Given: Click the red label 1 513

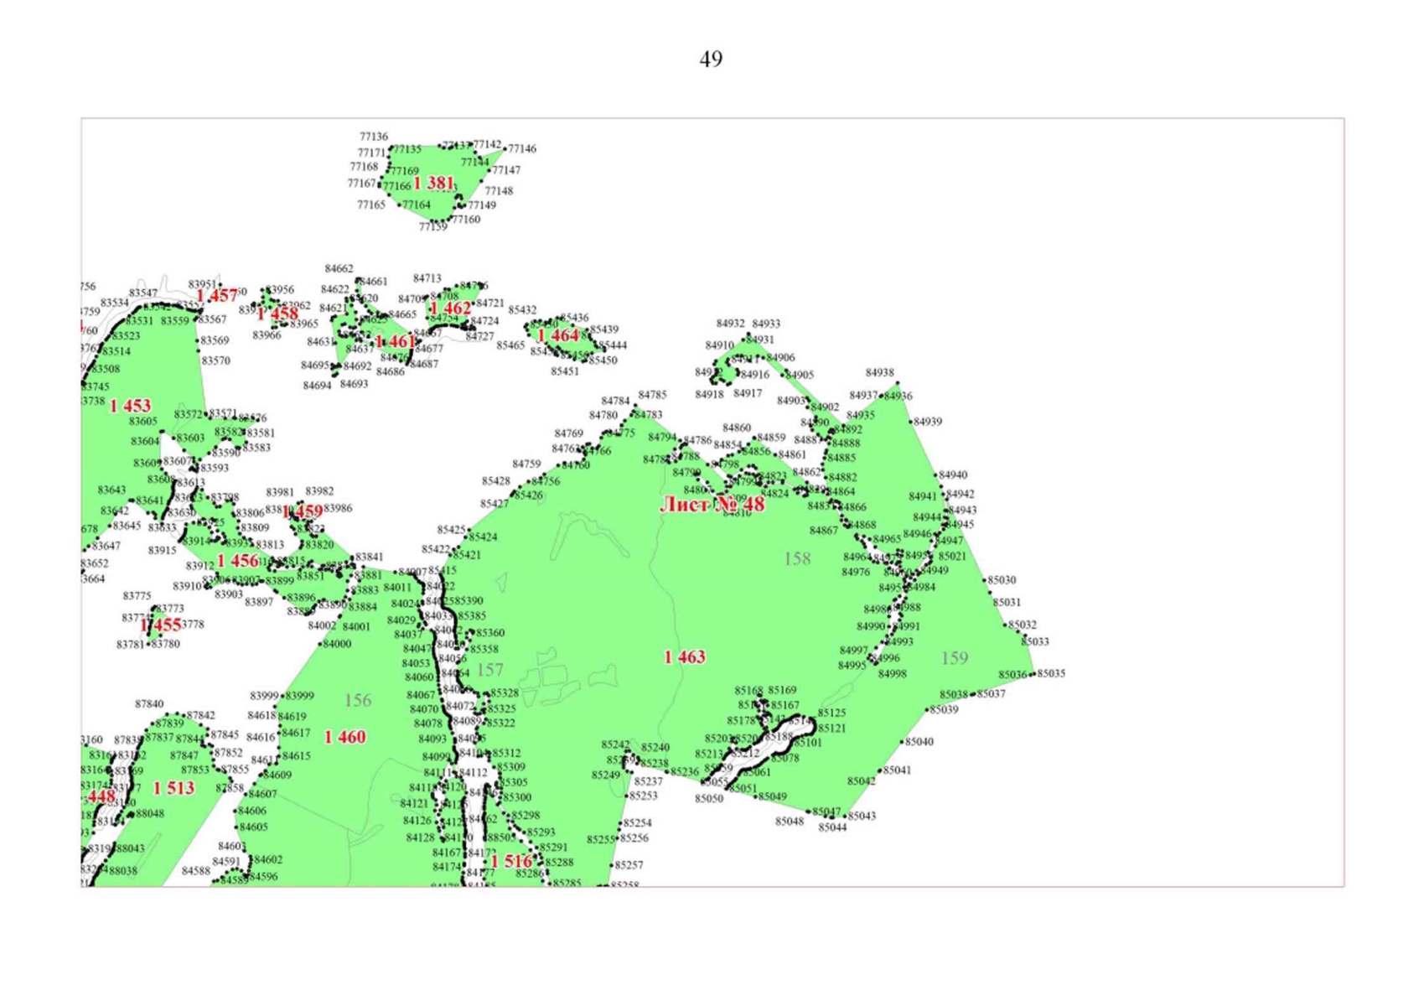Looking at the screenshot, I should tap(173, 788).
